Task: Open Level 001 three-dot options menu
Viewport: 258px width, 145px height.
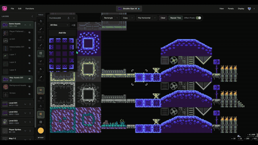Action: pyautogui.click(x=30, y=104)
